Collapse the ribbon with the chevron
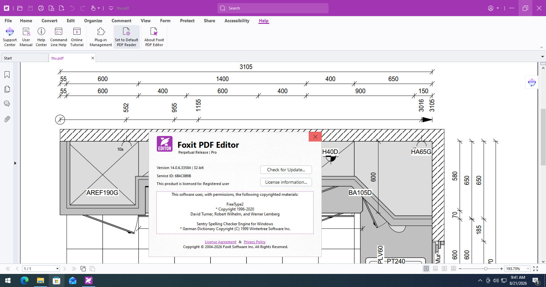 click(541, 47)
